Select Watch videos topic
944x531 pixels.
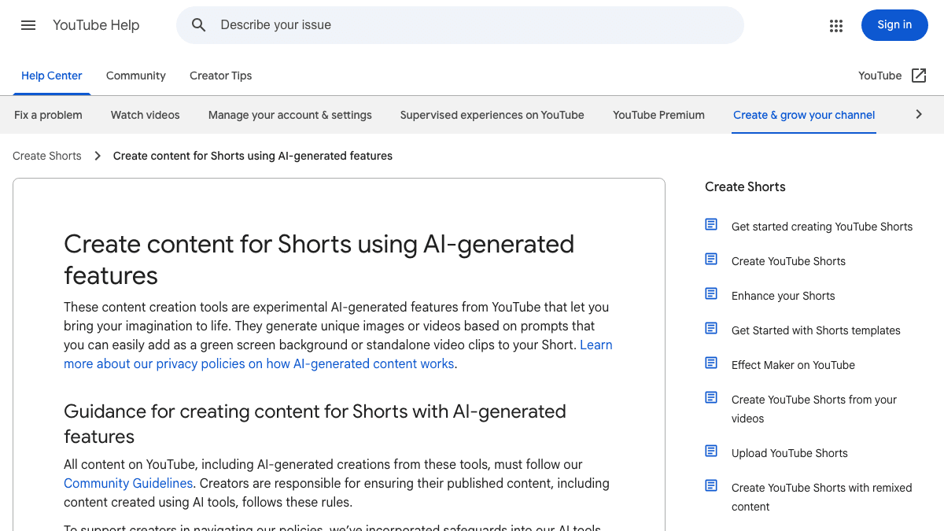point(146,115)
